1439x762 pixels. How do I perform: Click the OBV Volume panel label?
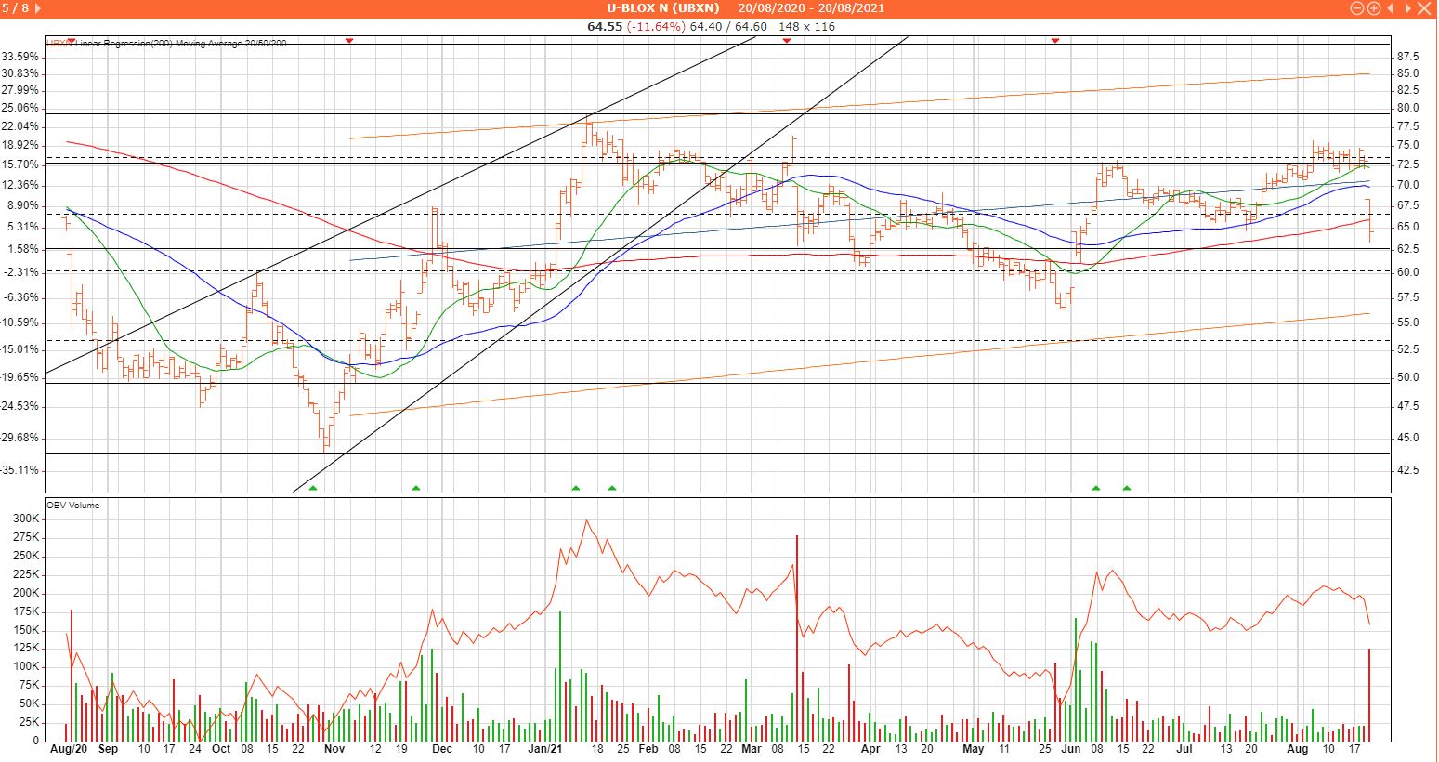point(73,506)
